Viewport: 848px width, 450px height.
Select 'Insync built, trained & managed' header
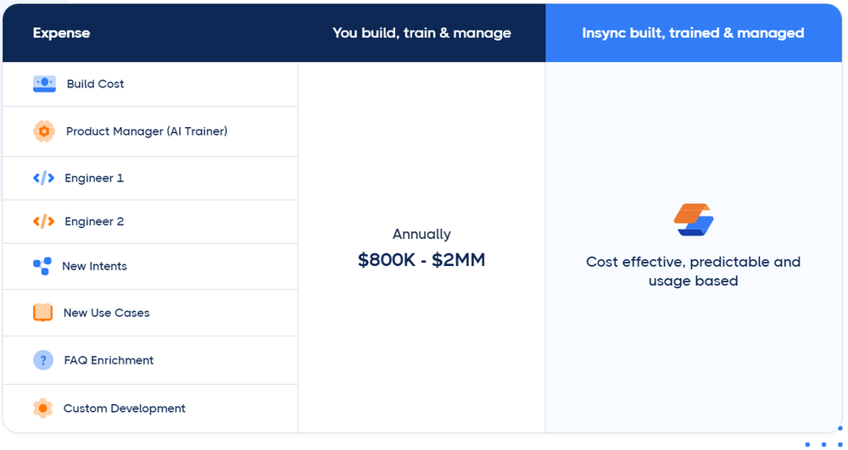pyautogui.click(x=694, y=33)
